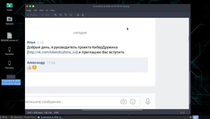
Task: Click the vk.com/kiberdruzhina_so link
Action: [52, 52]
